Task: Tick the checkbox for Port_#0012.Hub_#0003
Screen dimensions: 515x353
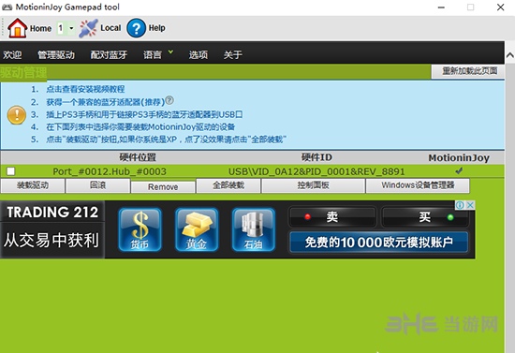Action: coord(11,171)
